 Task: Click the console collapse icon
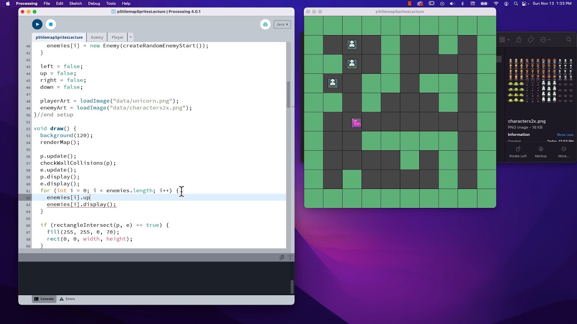(291, 257)
